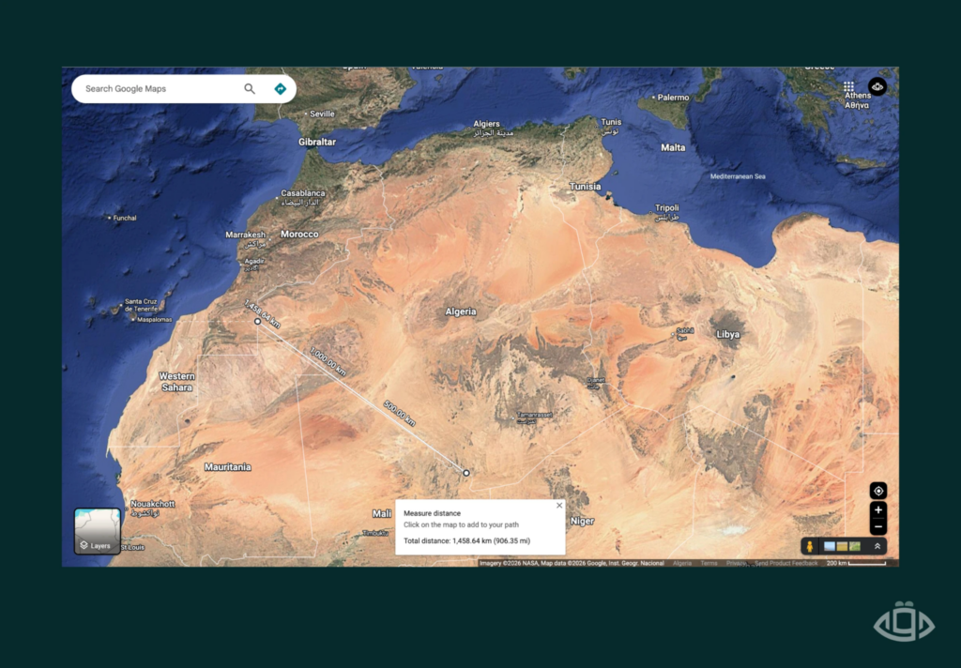The width and height of the screenshot is (961, 668).
Task: Click the Niger country label
Action: (x=582, y=521)
